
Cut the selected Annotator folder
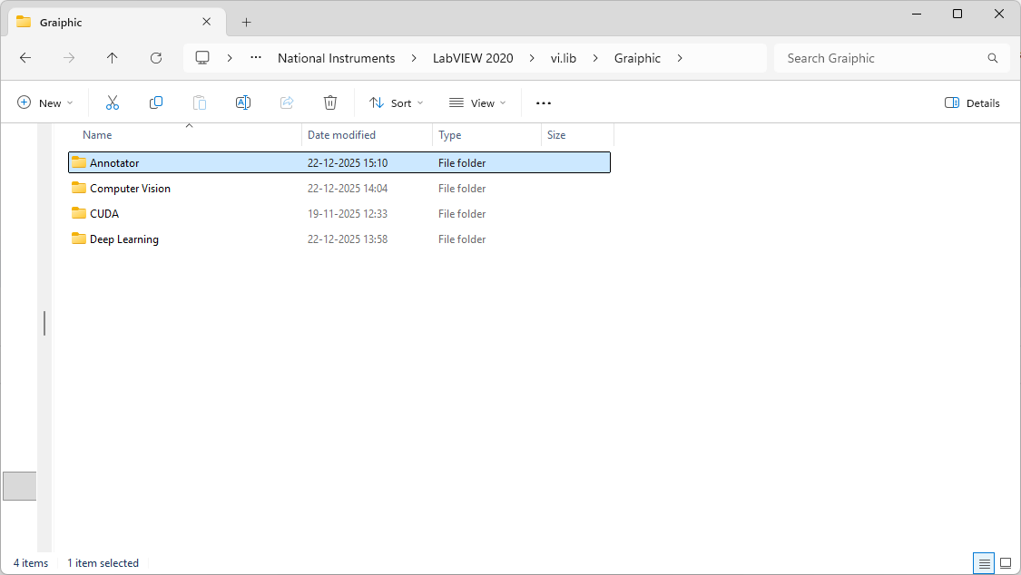point(112,102)
